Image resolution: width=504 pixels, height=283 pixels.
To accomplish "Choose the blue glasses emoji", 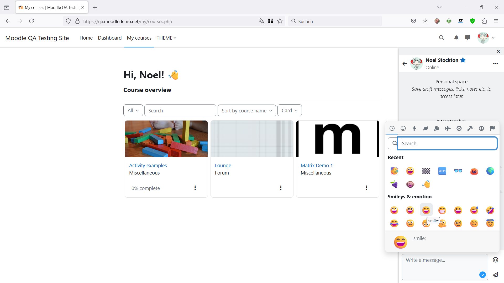I will [x=458, y=171].
